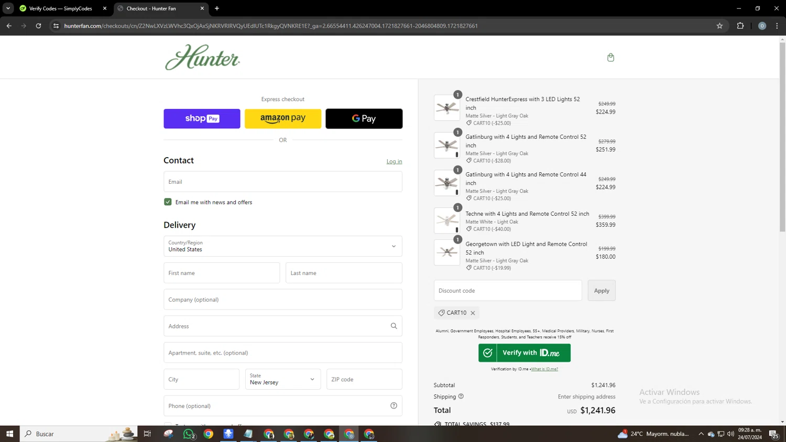Click the address search magnifier icon

pyautogui.click(x=394, y=326)
